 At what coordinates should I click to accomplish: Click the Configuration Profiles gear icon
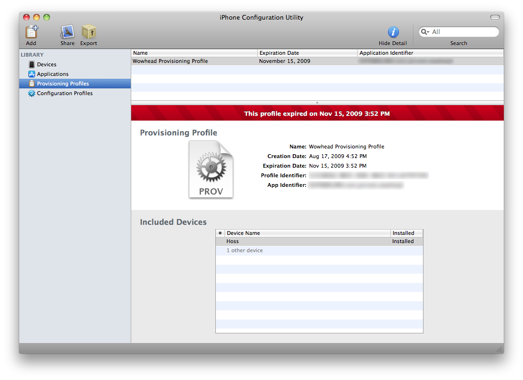(32, 93)
